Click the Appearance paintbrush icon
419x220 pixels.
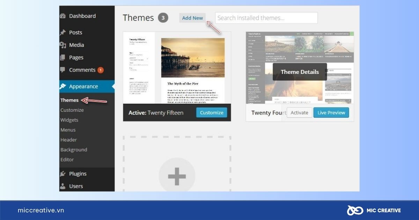[63, 86]
